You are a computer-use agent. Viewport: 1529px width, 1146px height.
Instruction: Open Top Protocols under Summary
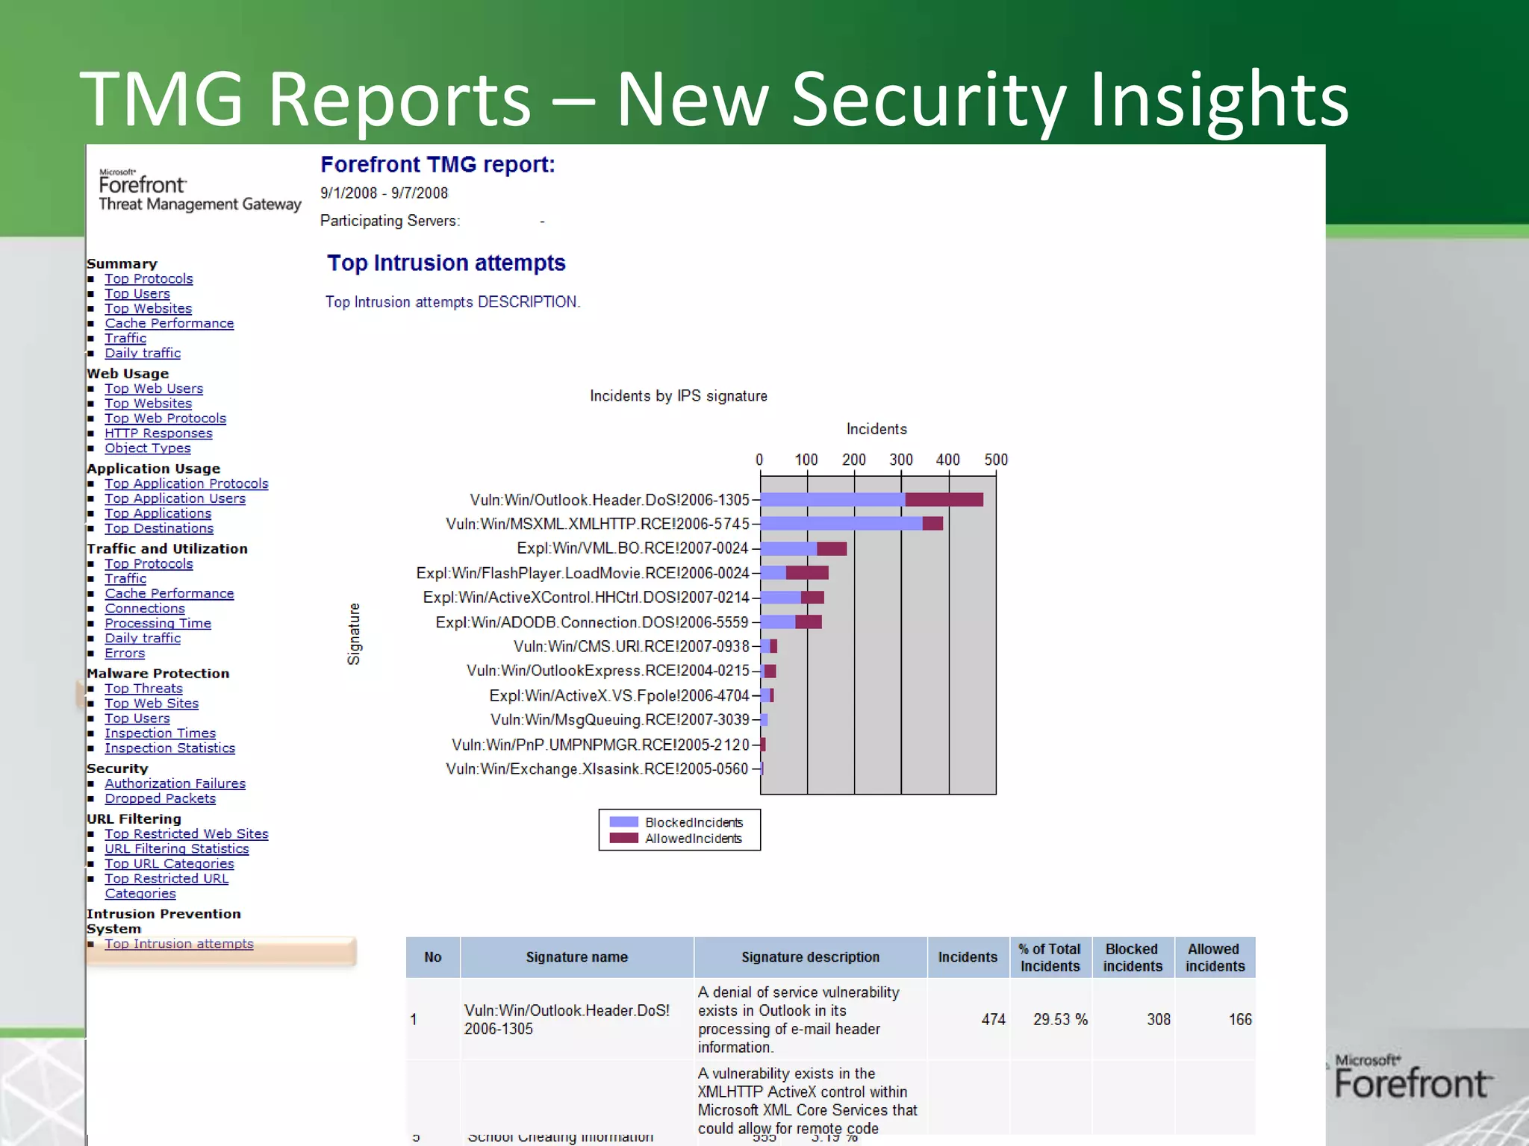pyautogui.click(x=149, y=278)
